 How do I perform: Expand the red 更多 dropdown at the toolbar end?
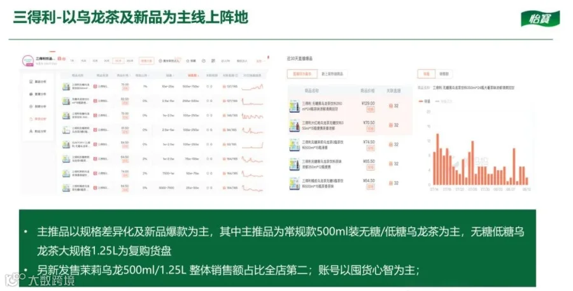click(x=259, y=61)
